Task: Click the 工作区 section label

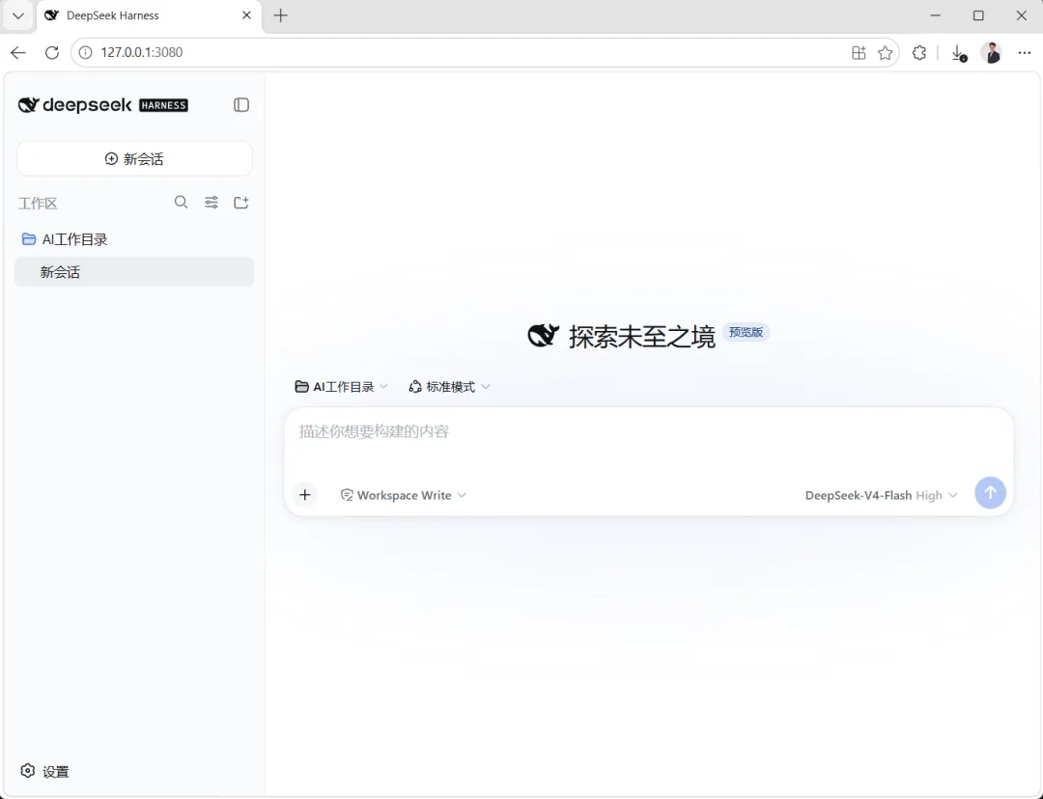Action: pos(38,204)
